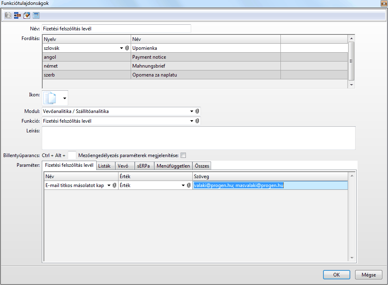Open the Ikon selection dropdown arrow
Screen dimensions: 388x285
coord(65,98)
